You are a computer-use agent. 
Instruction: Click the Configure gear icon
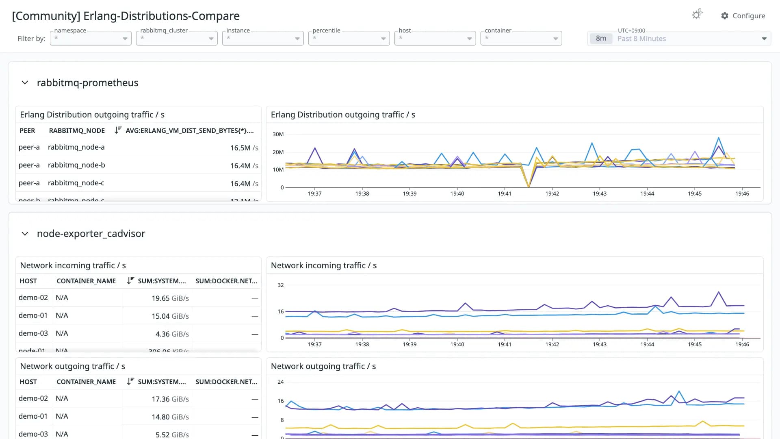[724, 16]
